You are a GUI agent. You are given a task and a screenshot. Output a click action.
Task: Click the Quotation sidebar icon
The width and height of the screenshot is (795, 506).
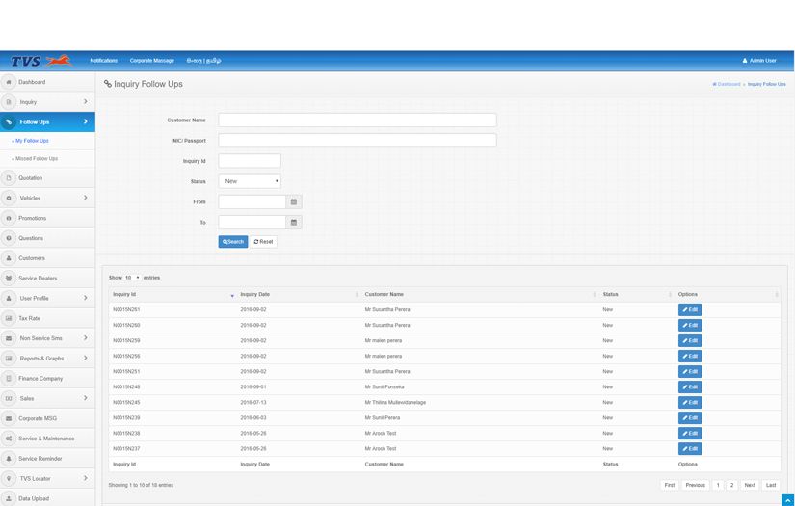pyautogui.click(x=9, y=178)
